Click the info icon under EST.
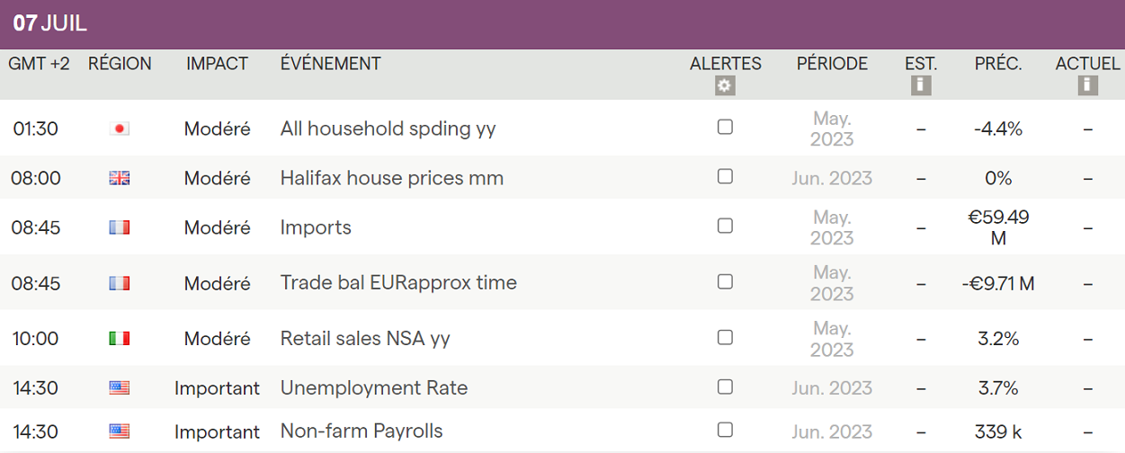The width and height of the screenshot is (1125, 453). [920, 85]
